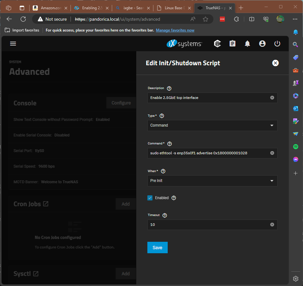Image resolution: width=303 pixels, height=286 pixels.
Task: Show help for the When field
Action: tap(163, 171)
